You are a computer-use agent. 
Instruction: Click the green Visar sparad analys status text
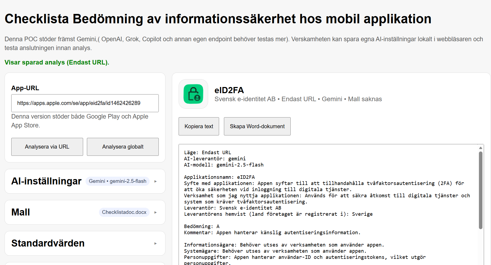(x=57, y=62)
